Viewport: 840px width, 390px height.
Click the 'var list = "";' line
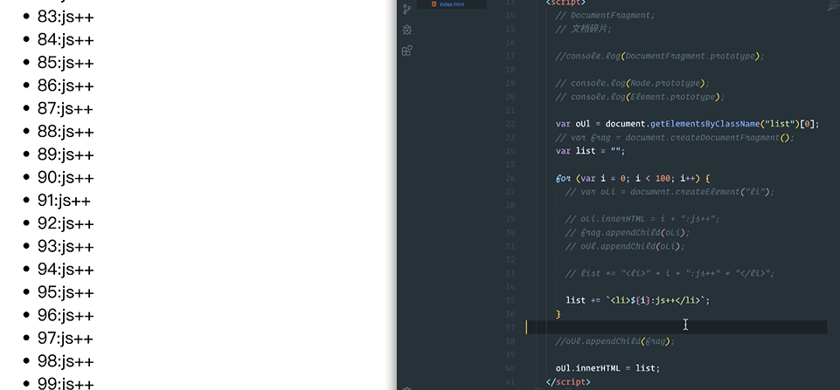point(590,151)
